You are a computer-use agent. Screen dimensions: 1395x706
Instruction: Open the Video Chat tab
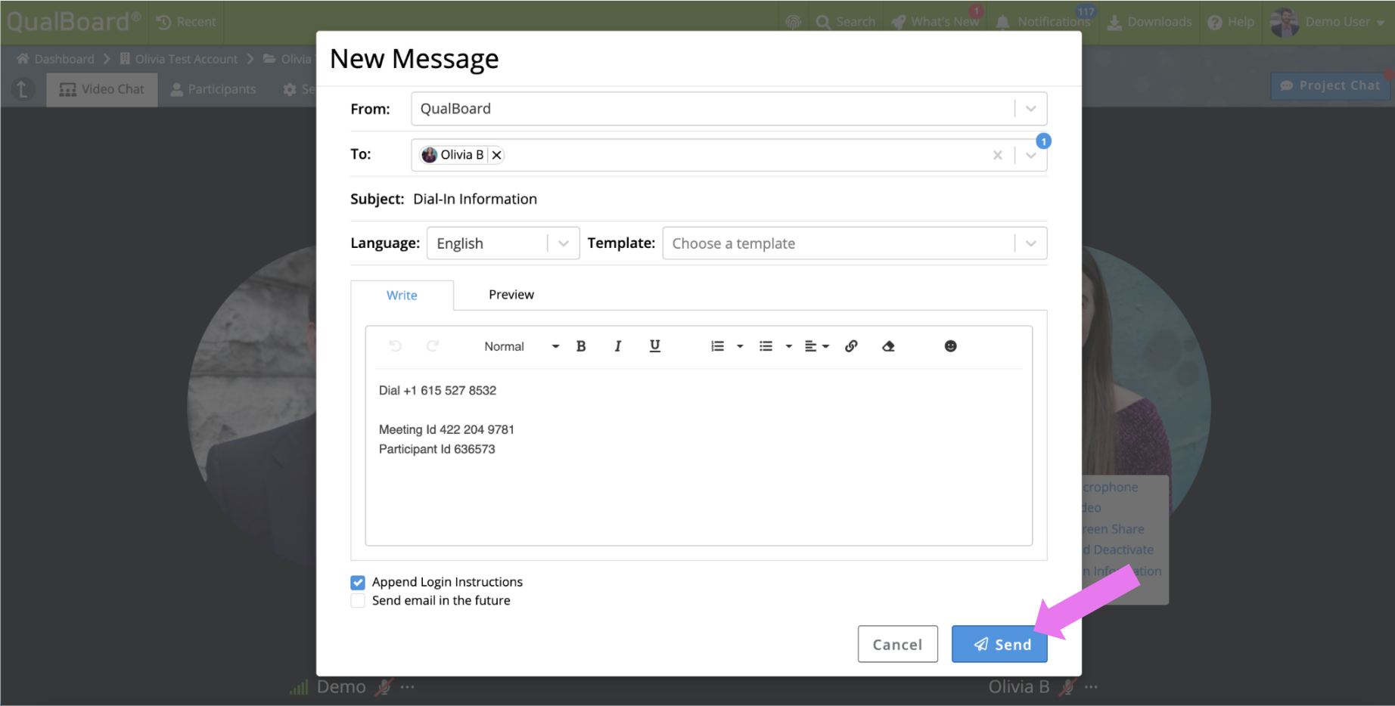(102, 89)
